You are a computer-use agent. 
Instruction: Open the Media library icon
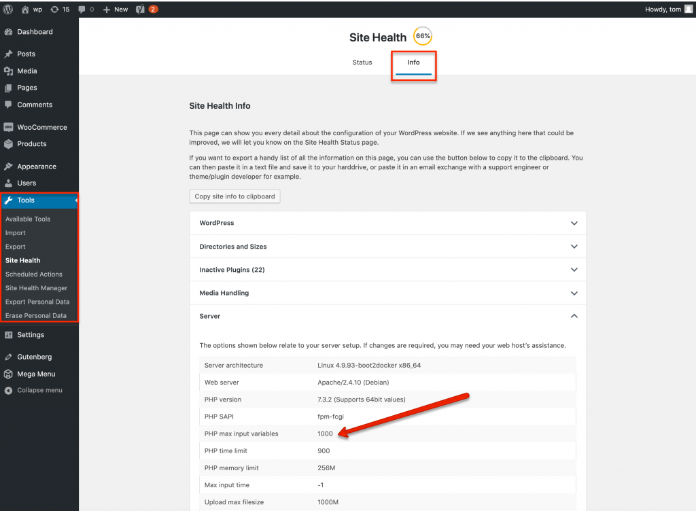coord(10,71)
